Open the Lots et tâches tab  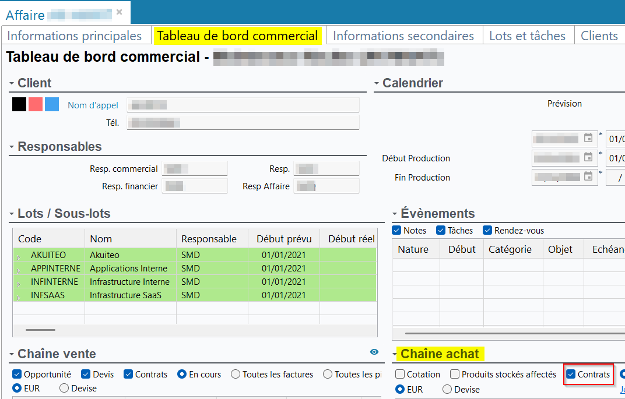527,36
